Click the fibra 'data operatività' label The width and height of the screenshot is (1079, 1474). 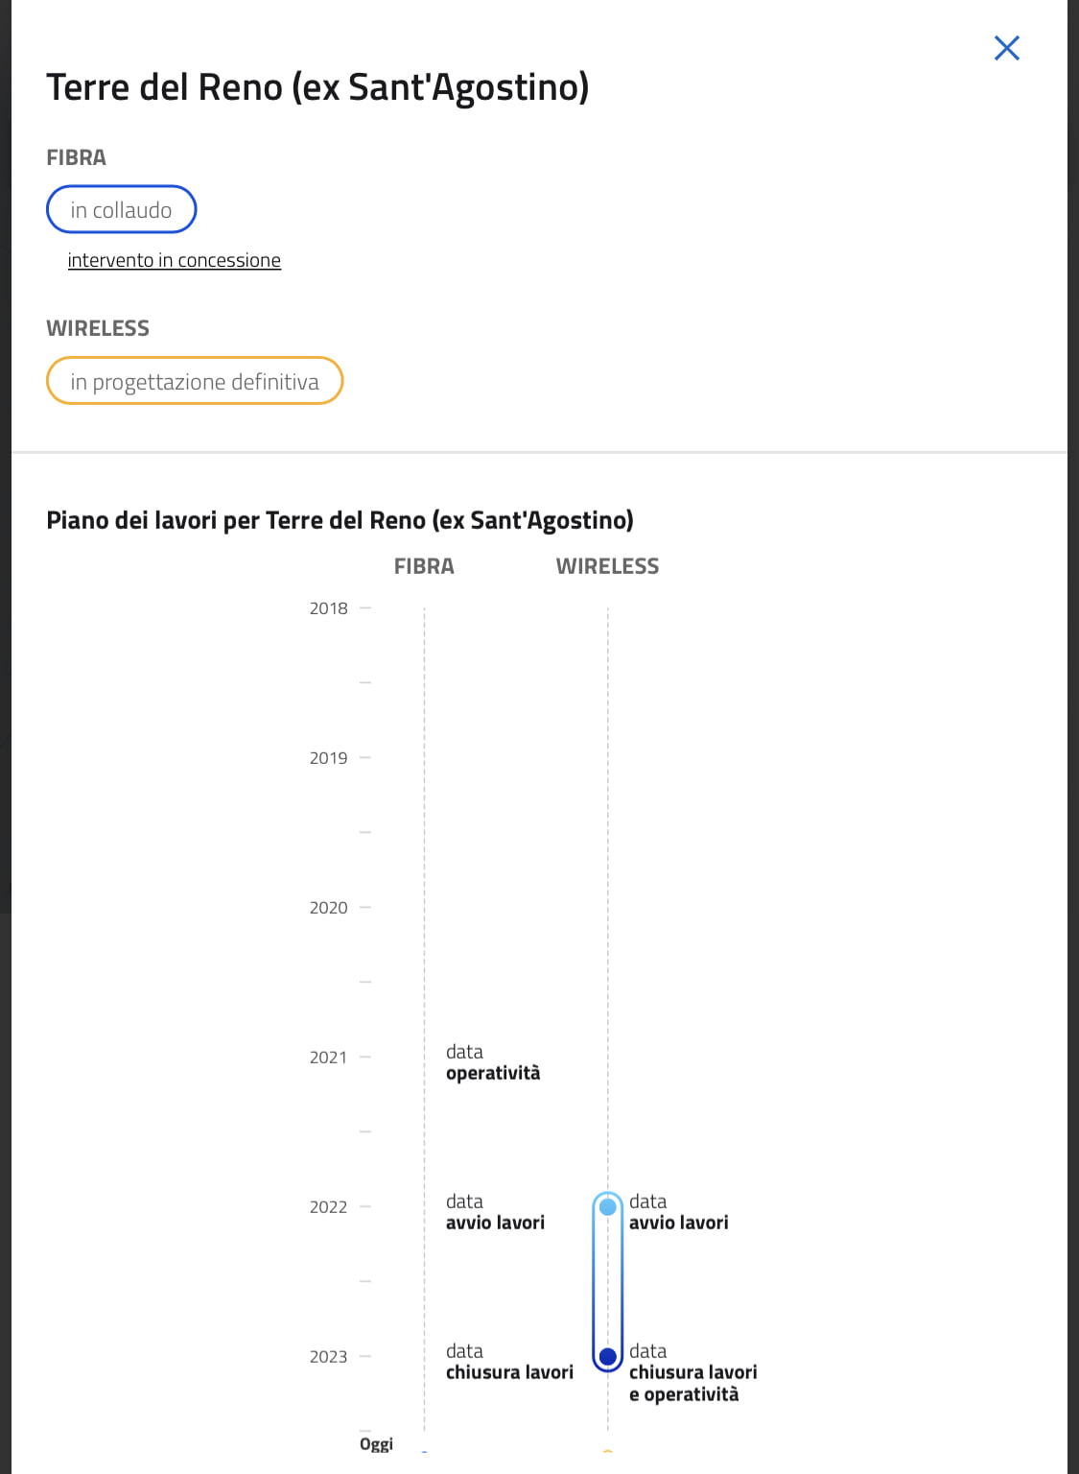493,1062
